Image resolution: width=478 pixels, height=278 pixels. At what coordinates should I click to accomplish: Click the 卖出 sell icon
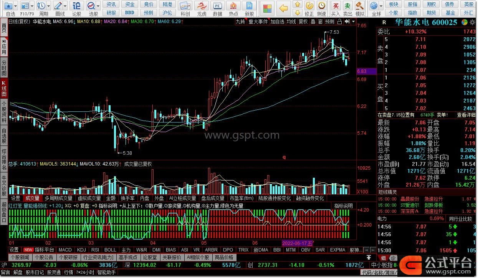coord(347,6)
